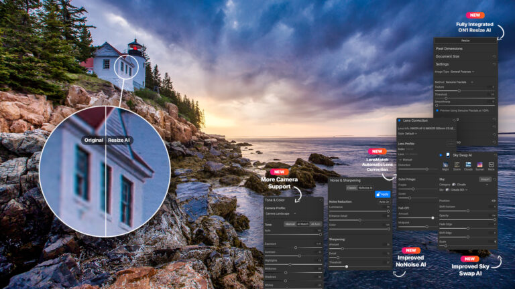Adjust the Sharpening Threshold slider
The image size is (515, 289).
(x=347, y=267)
